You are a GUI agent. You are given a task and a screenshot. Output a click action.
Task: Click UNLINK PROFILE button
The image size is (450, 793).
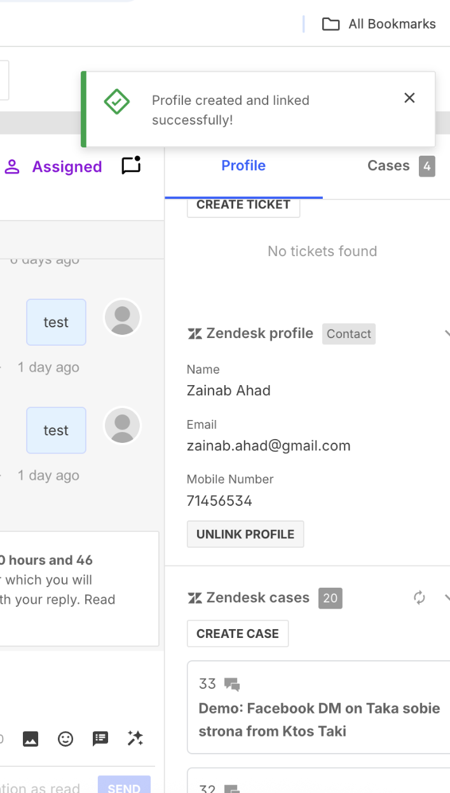tap(245, 534)
